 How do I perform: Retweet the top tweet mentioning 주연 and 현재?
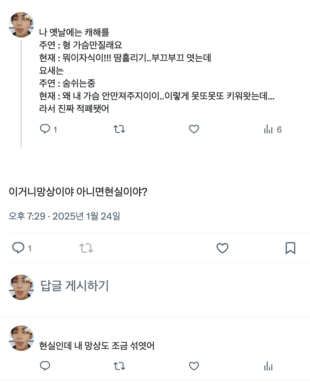click(x=119, y=129)
